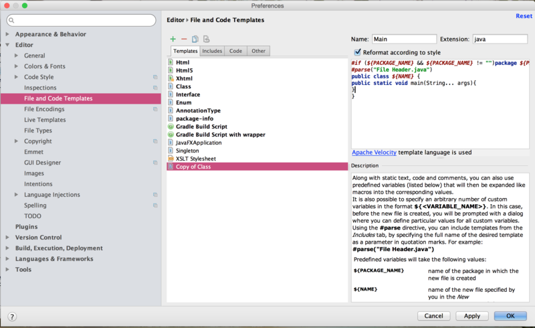Click the project-level icon beside Inspections
This screenshot has width=535, height=328.
pyautogui.click(x=155, y=88)
